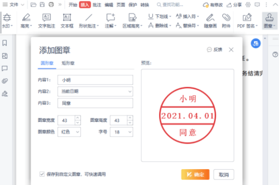Open the vertical dots more menu

266,5
